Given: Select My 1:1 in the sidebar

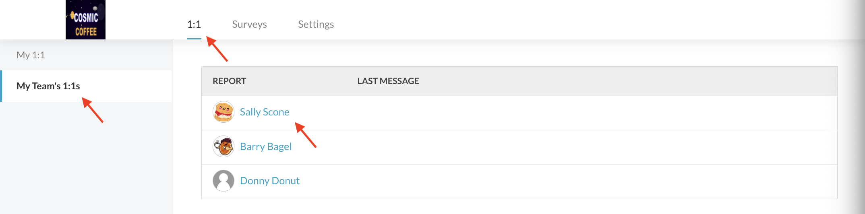Looking at the screenshot, I should (x=31, y=55).
